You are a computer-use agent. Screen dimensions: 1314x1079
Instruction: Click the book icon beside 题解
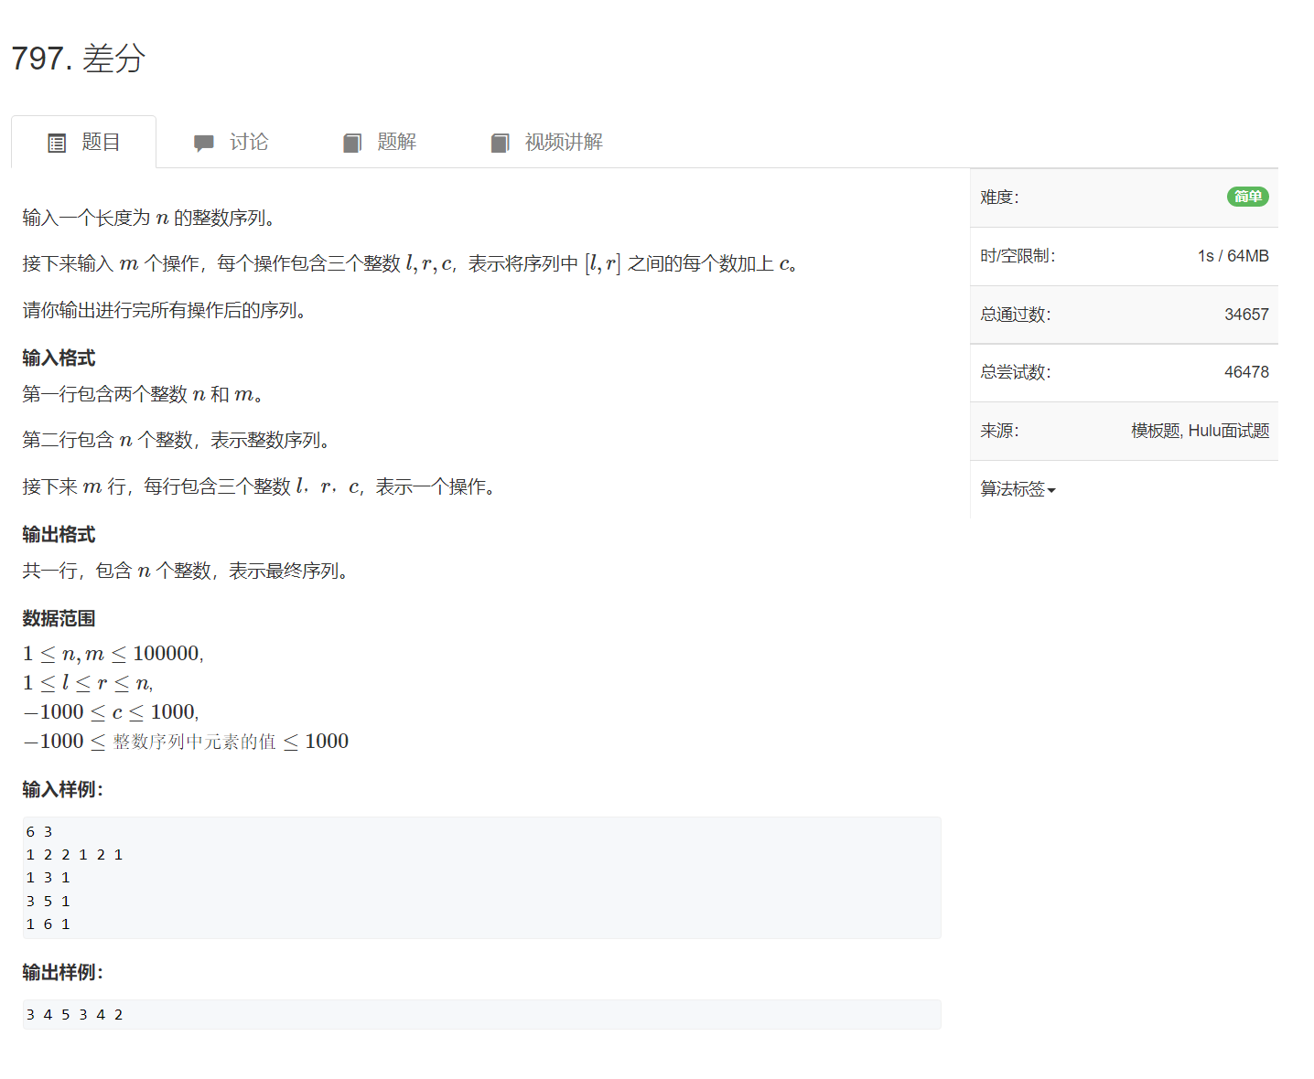[352, 144]
